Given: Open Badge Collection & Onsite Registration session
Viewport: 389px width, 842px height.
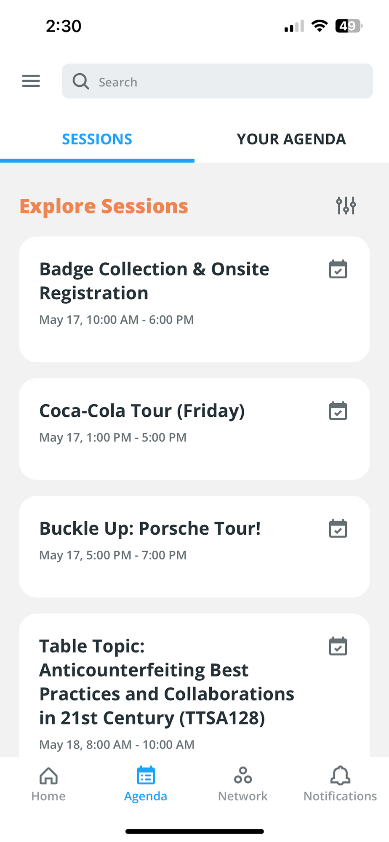Looking at the screenshot, I should (154, 281).
